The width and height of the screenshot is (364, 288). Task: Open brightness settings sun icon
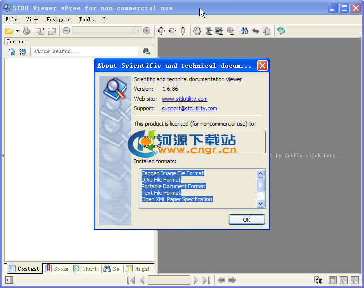pos(319,280)
